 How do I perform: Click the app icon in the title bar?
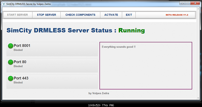[4, 4]
